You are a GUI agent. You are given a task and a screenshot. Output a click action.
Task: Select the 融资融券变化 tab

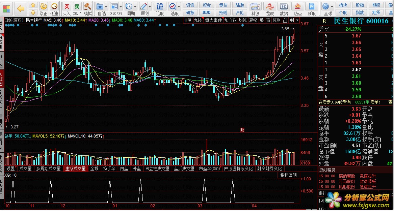tap(269, 169)
